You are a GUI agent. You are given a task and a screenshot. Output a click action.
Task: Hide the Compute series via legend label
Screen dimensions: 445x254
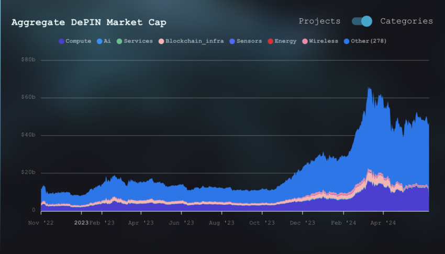[x=79, y=41]
